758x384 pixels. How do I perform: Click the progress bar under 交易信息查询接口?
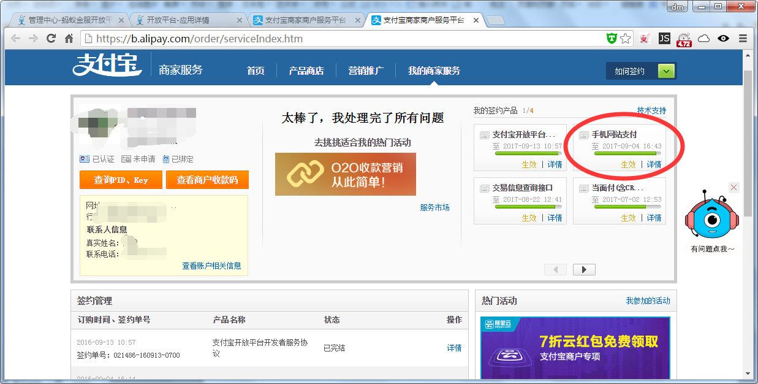coord(529,207)
